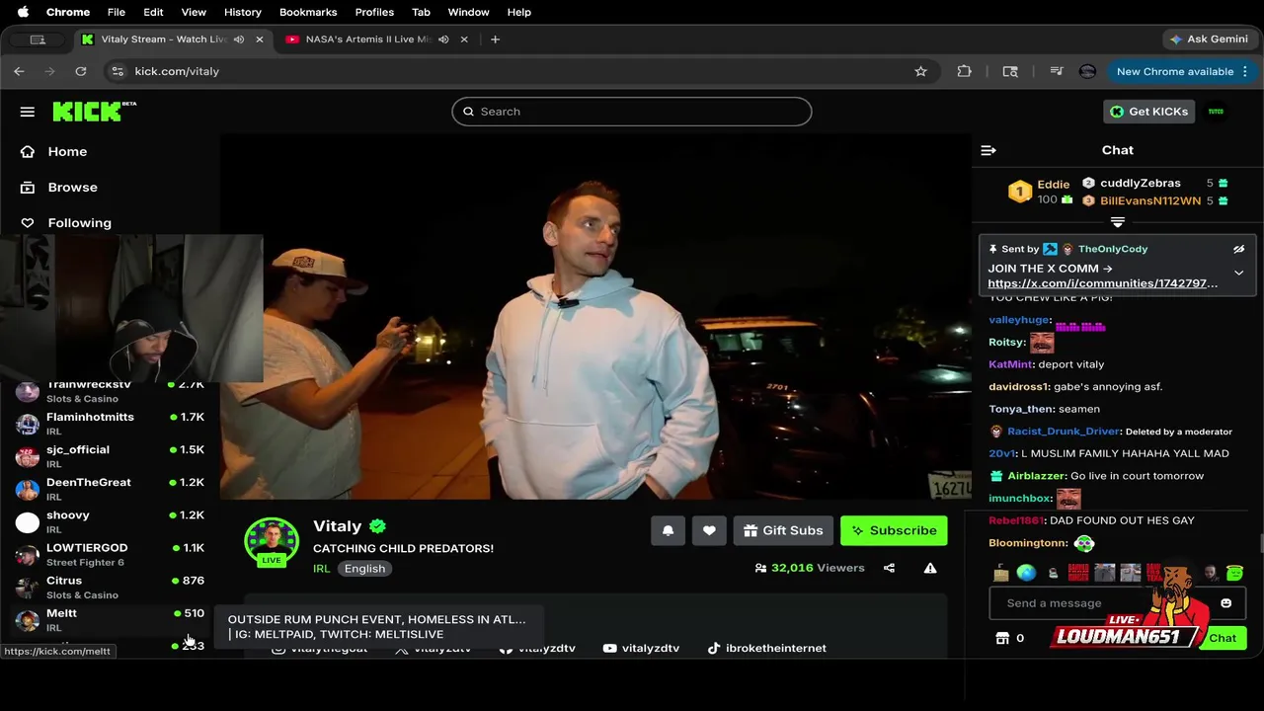Open the Chrome extensions puzzle icon

point(964,71)
